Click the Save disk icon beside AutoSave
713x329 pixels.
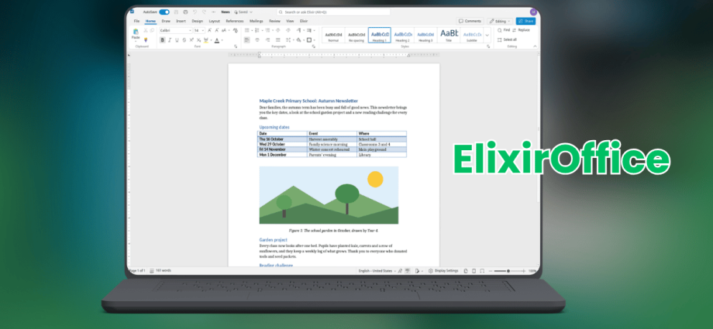176,12
